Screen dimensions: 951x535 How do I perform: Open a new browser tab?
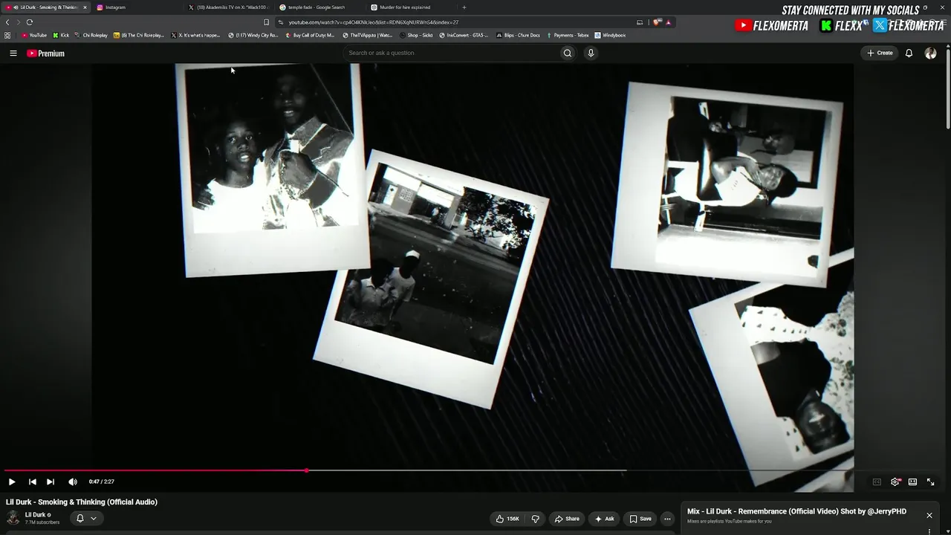tap(464, 7)
